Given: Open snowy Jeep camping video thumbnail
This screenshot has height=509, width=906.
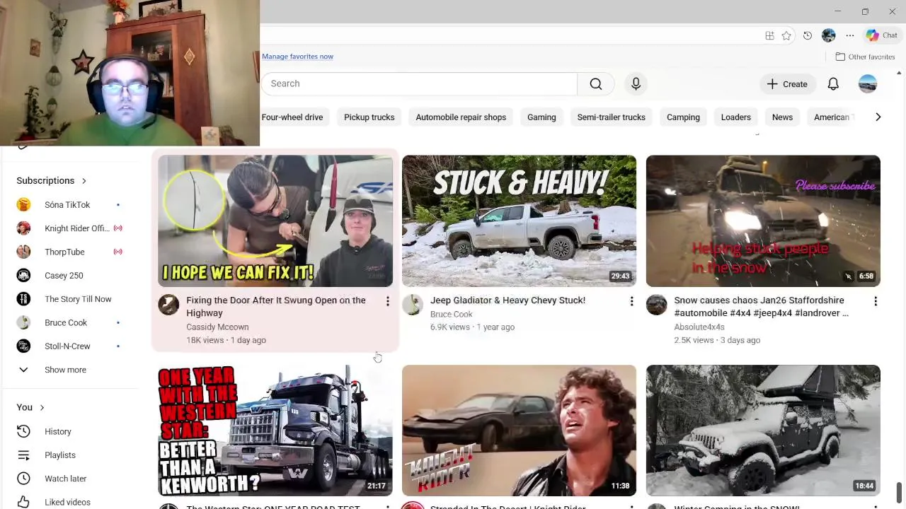Looking at the screenshot, I should [x=763, y=431].
